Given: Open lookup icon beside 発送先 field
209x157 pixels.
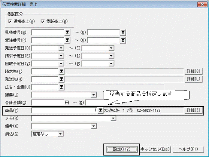Looking at the screenshot, I should [61, 79].
